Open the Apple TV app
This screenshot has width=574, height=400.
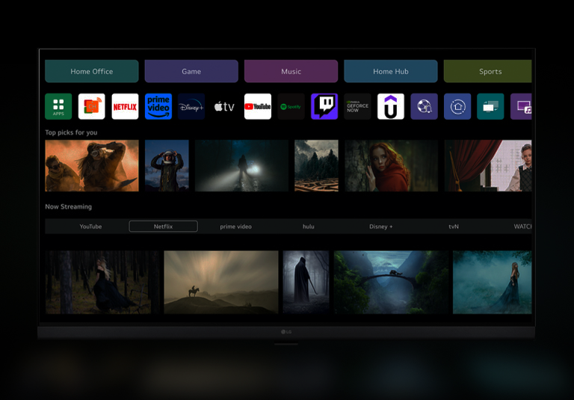tap(224, 107)
